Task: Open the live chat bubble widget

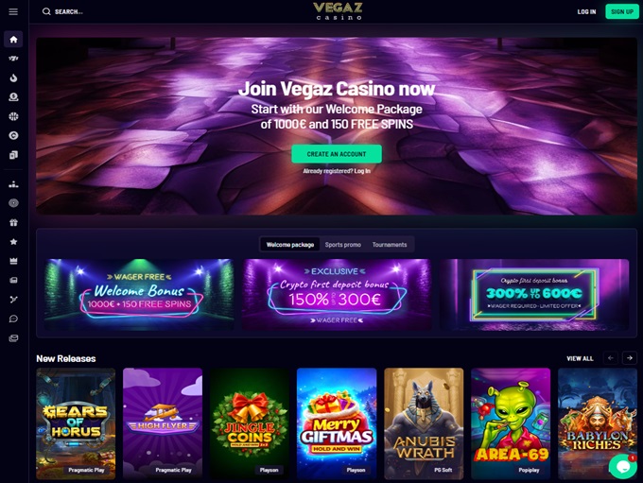Action: pos(622,466)
